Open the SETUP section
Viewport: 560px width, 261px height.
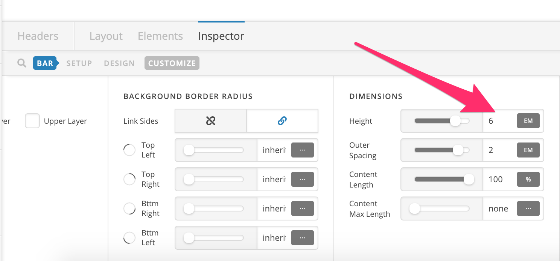point(79,63)
